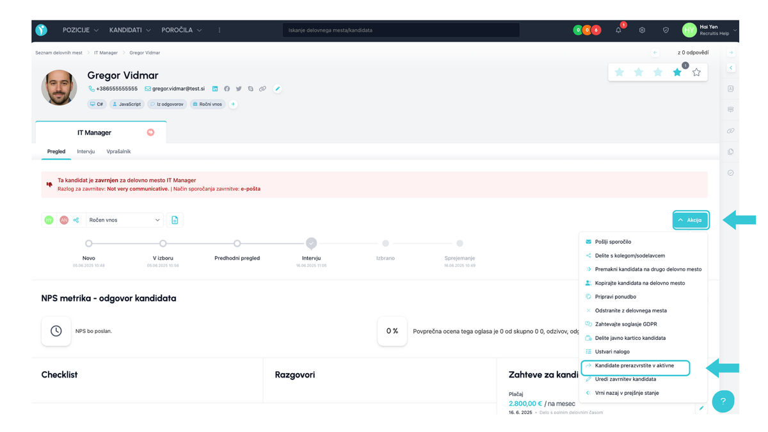The width and height of the screenshot is (768, 432).
Task: Open the settings gear icon
Action: (642, 30)
